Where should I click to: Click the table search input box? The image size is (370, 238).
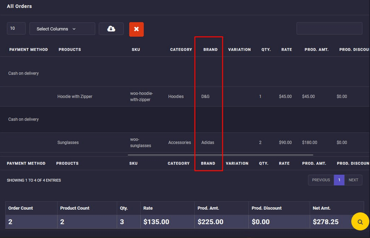point(329,28)
